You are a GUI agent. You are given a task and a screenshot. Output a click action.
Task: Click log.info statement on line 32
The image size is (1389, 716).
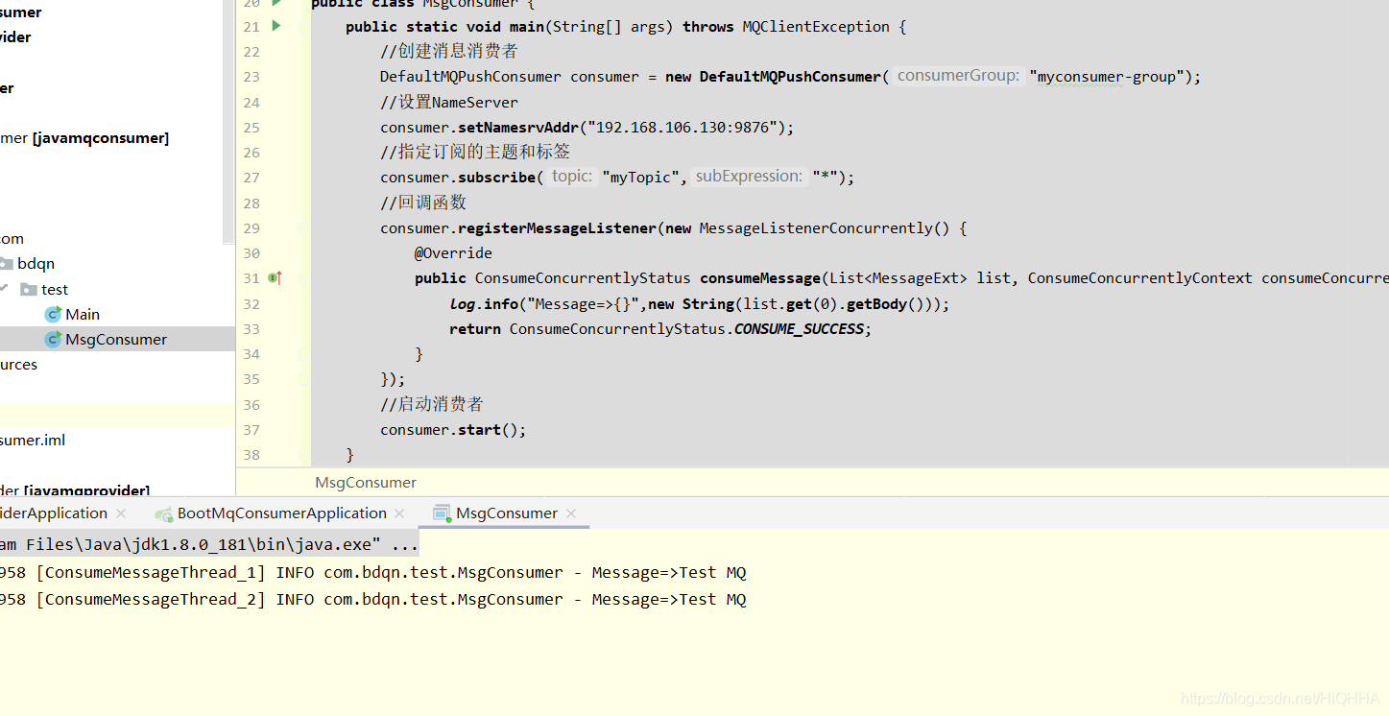(699, 304)
